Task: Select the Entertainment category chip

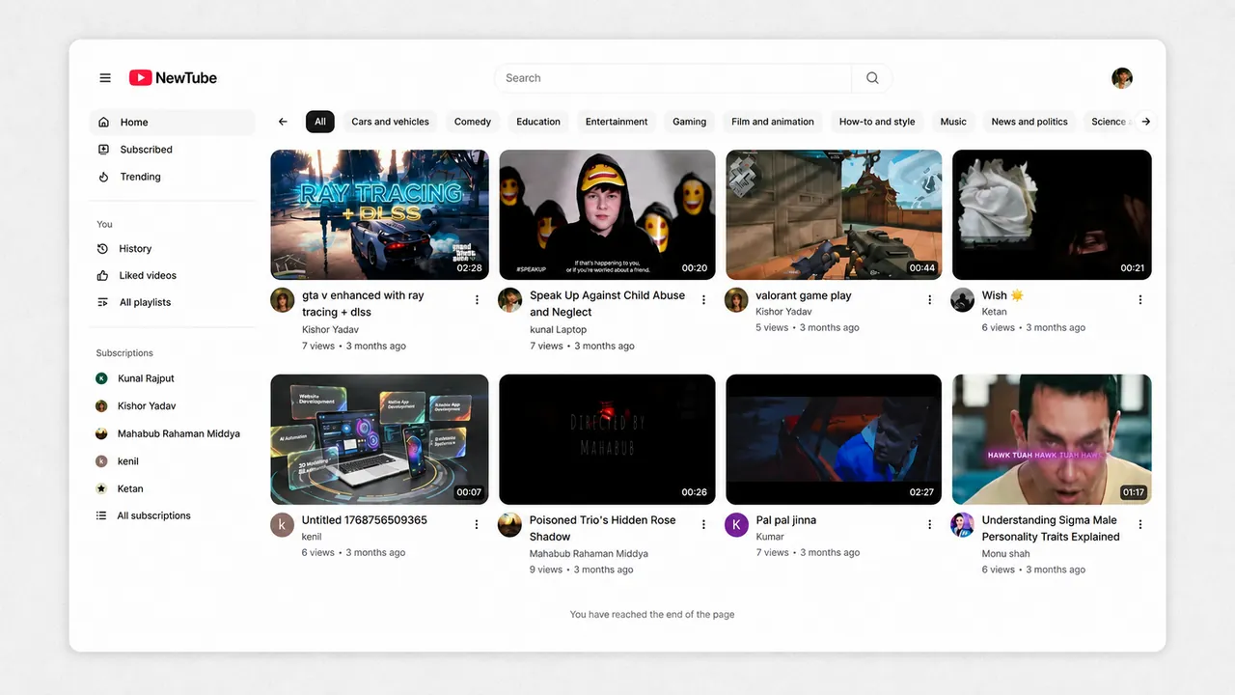Action: 617,122
